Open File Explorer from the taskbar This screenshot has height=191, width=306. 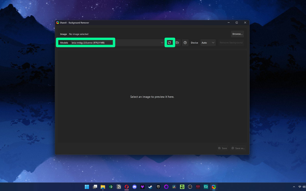pyautogui.click(x=103, y=187)
